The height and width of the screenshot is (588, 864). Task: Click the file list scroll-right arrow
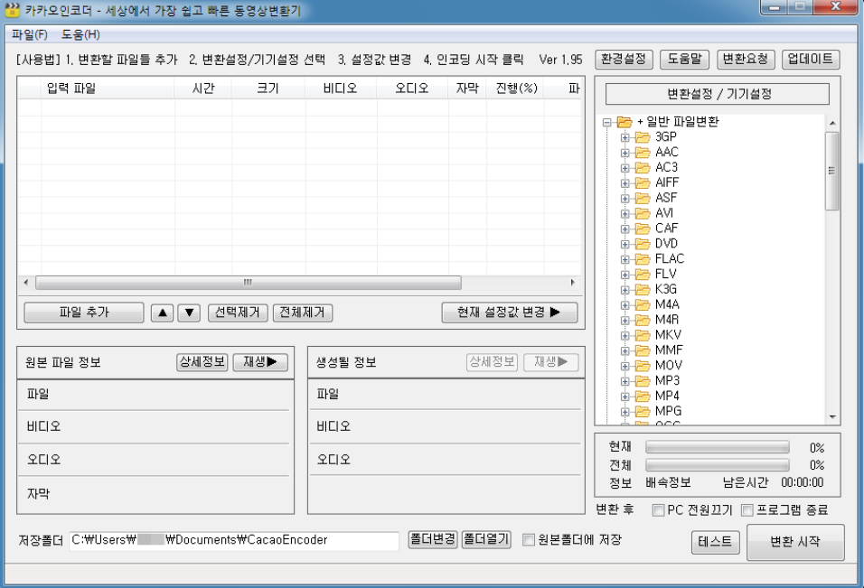572,283
